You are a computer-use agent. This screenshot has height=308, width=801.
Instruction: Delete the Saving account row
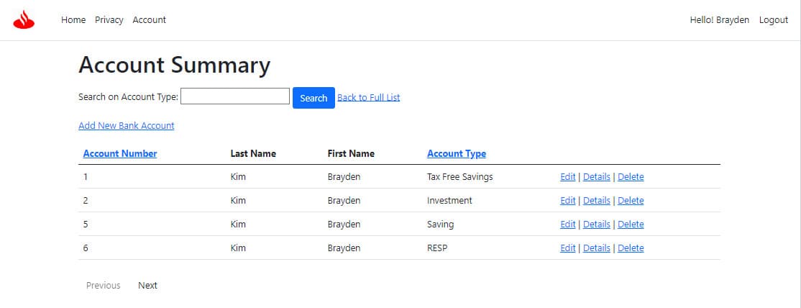(631, 224)
